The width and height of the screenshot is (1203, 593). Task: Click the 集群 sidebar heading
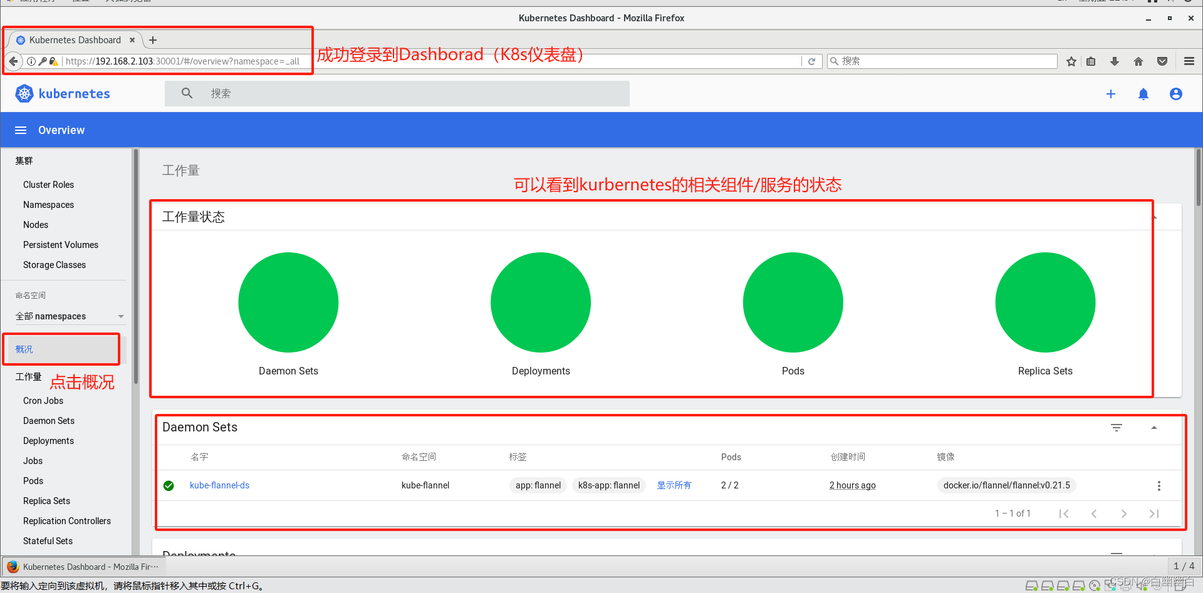24,161
